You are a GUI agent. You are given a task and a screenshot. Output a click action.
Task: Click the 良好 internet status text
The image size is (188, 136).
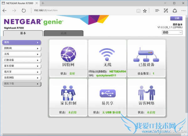(72, 73)
